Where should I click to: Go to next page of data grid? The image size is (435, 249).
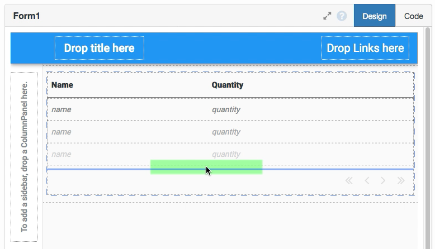click(x=383, y=180)
